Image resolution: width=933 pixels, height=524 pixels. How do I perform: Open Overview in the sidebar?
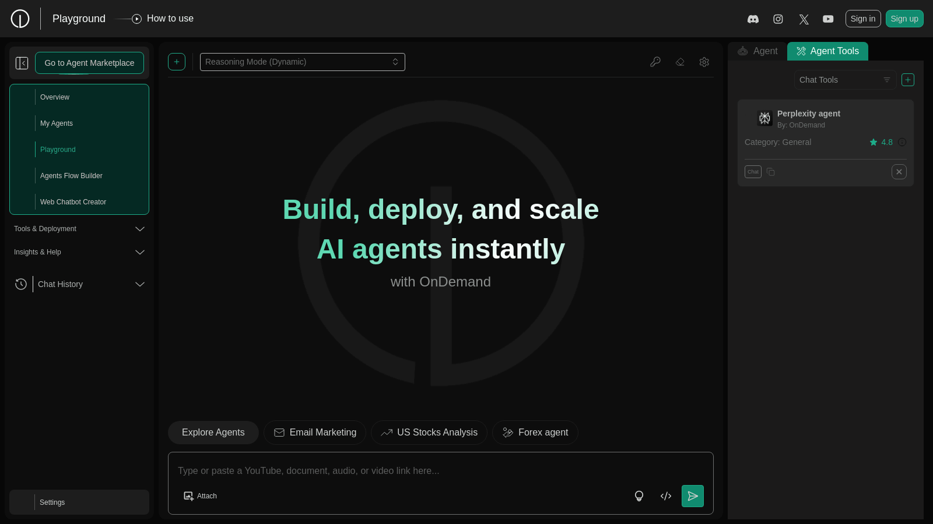pos(55,97)
